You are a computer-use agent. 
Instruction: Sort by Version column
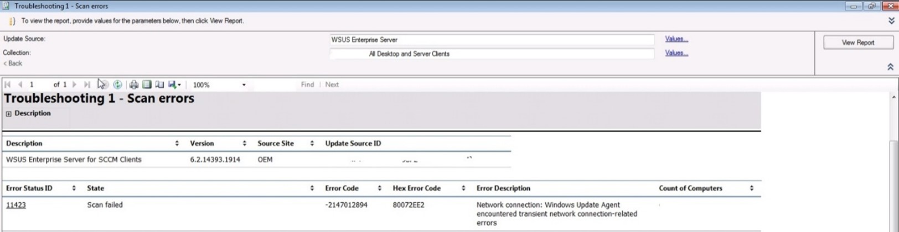coord(245,143)
